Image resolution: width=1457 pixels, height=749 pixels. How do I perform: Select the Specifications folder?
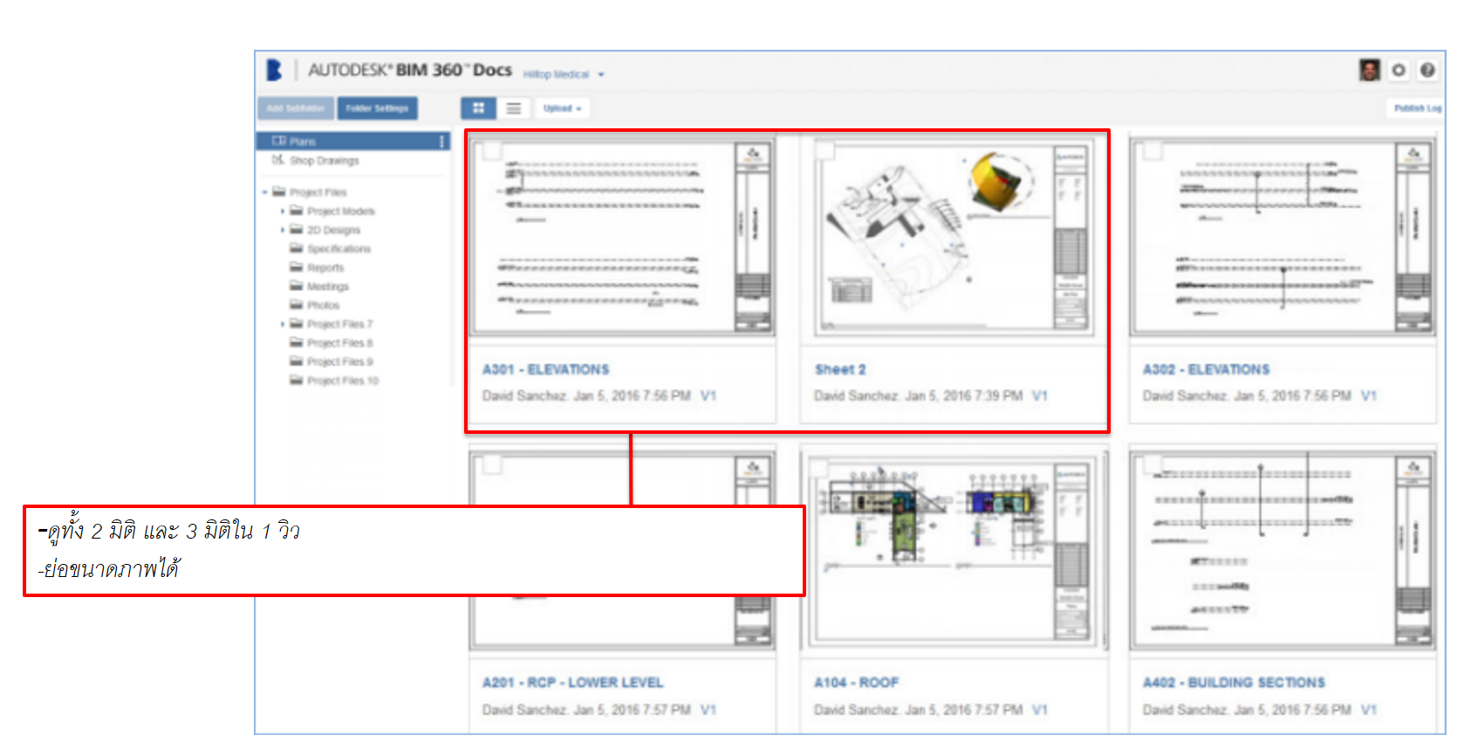[339, 249]
